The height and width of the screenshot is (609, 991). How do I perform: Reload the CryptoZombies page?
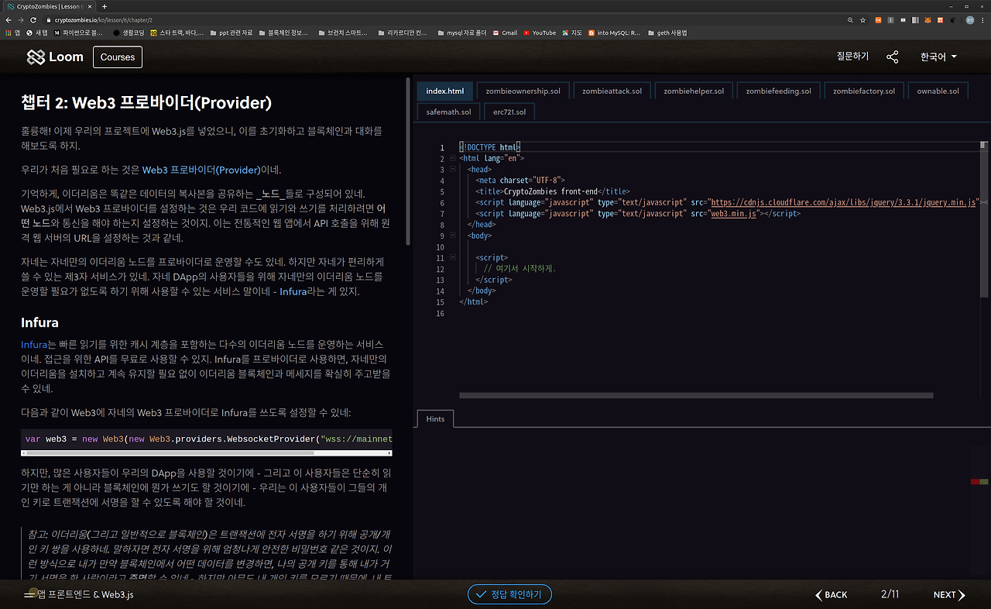coord(33,19)
